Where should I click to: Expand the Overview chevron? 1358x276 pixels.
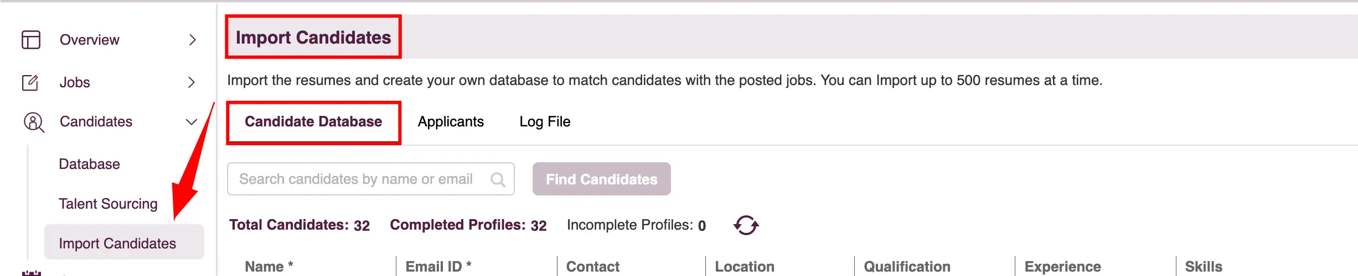coord(192,40)
